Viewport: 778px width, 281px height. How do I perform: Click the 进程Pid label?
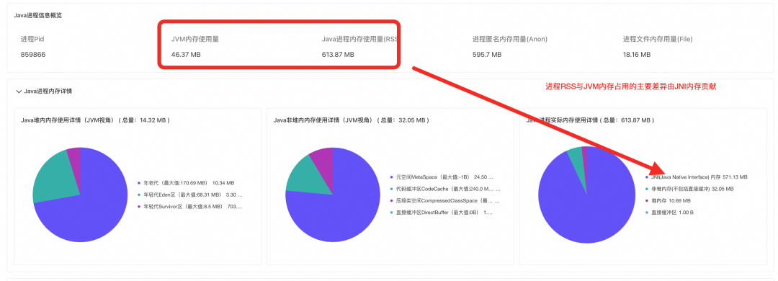[x=32, y=39]
